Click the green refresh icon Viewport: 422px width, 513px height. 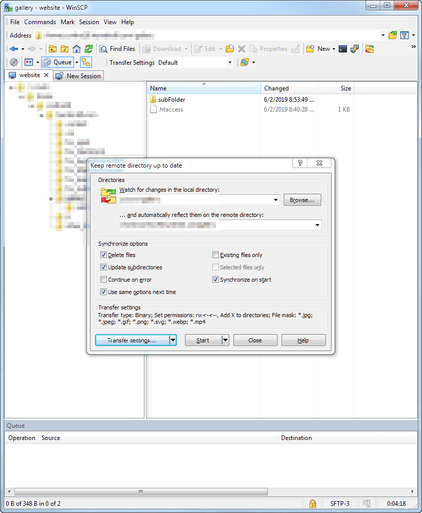(x=88, y=49)
